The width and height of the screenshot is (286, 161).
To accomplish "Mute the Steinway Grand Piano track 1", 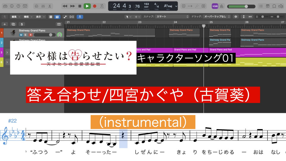I will tap(21, 35).
